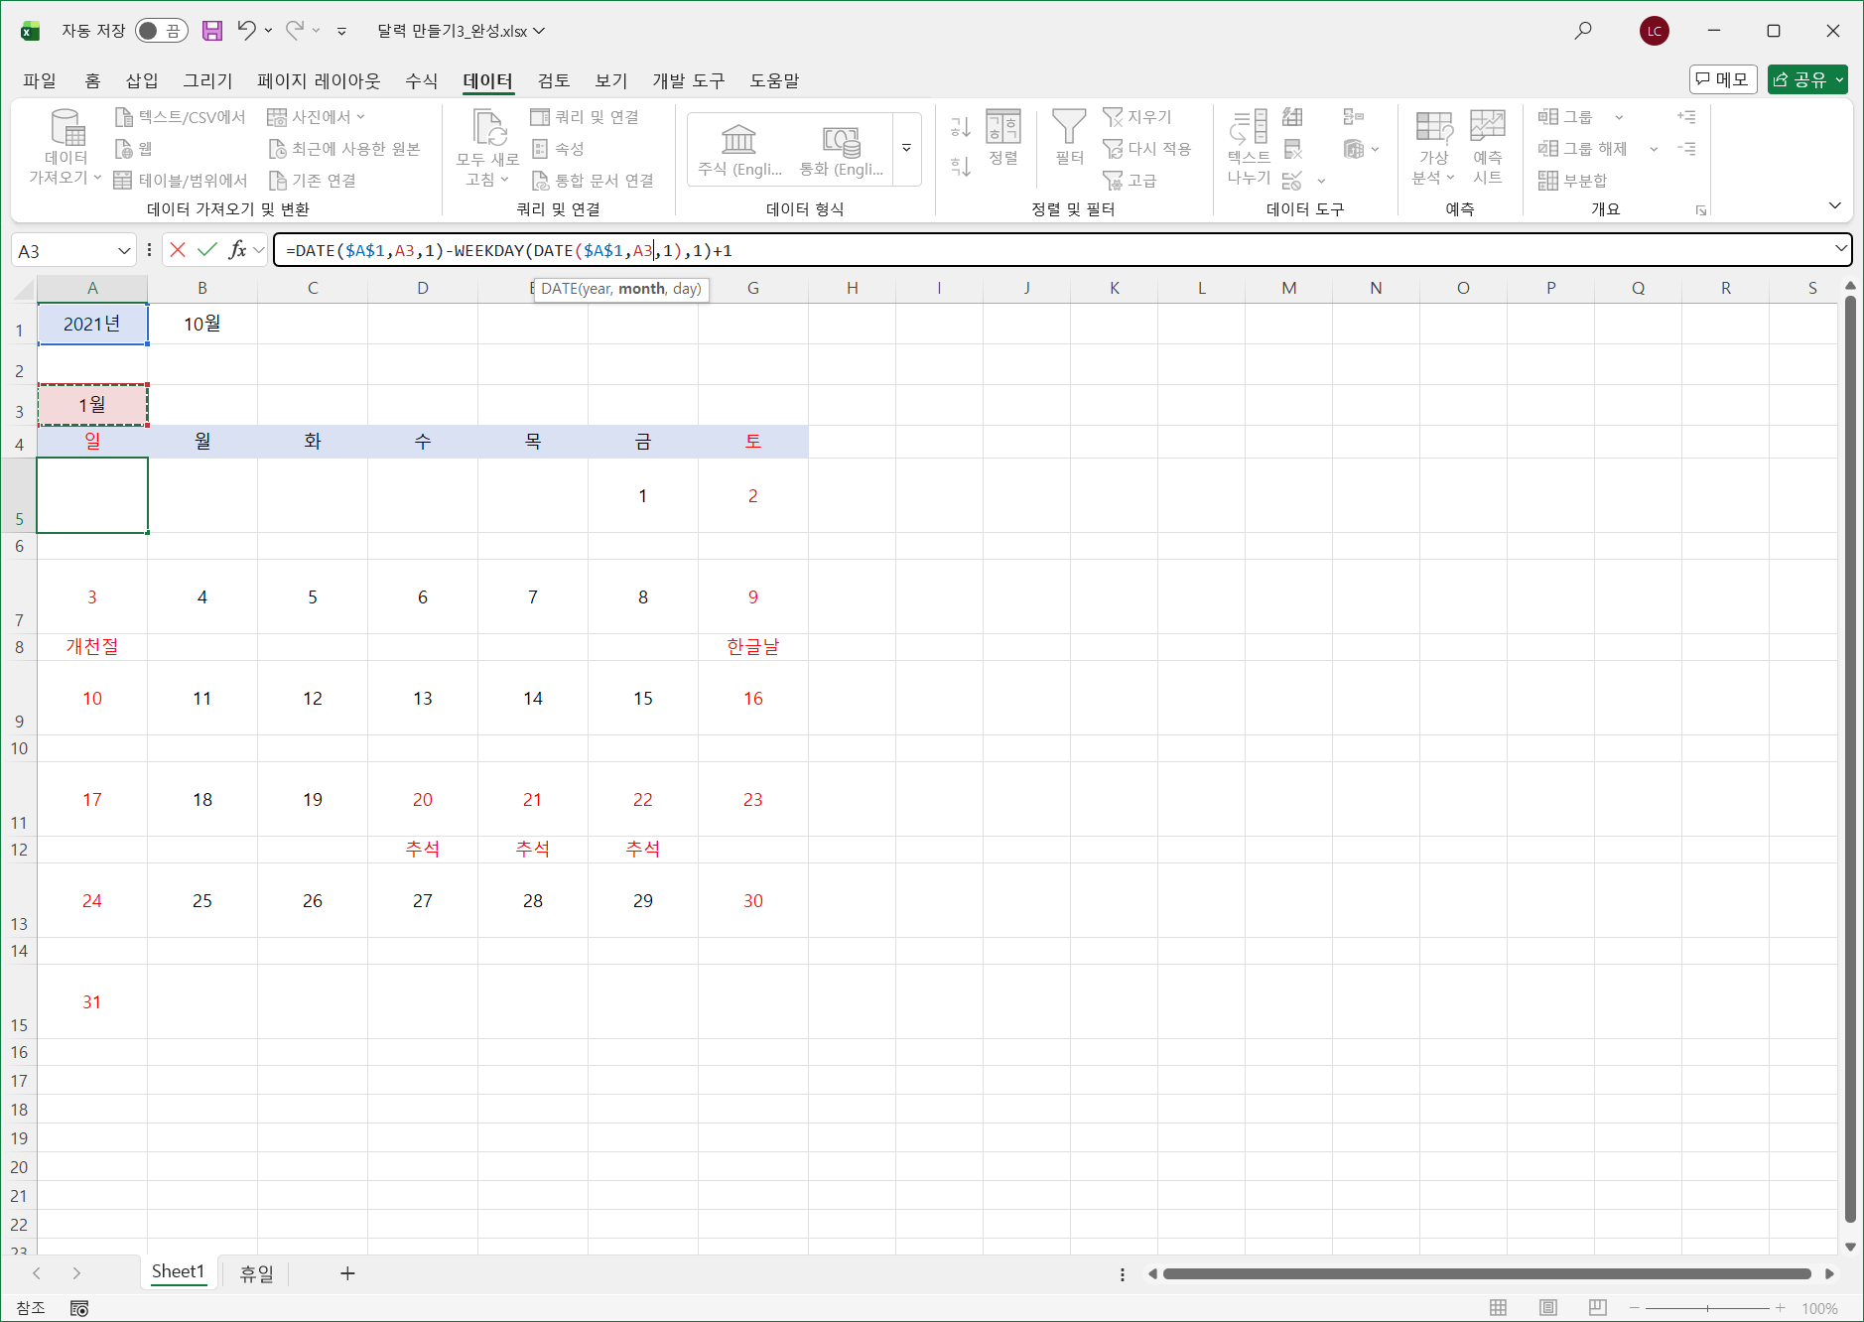Open the 수식 (Formulas) ribbon tab

pos(421,80)
